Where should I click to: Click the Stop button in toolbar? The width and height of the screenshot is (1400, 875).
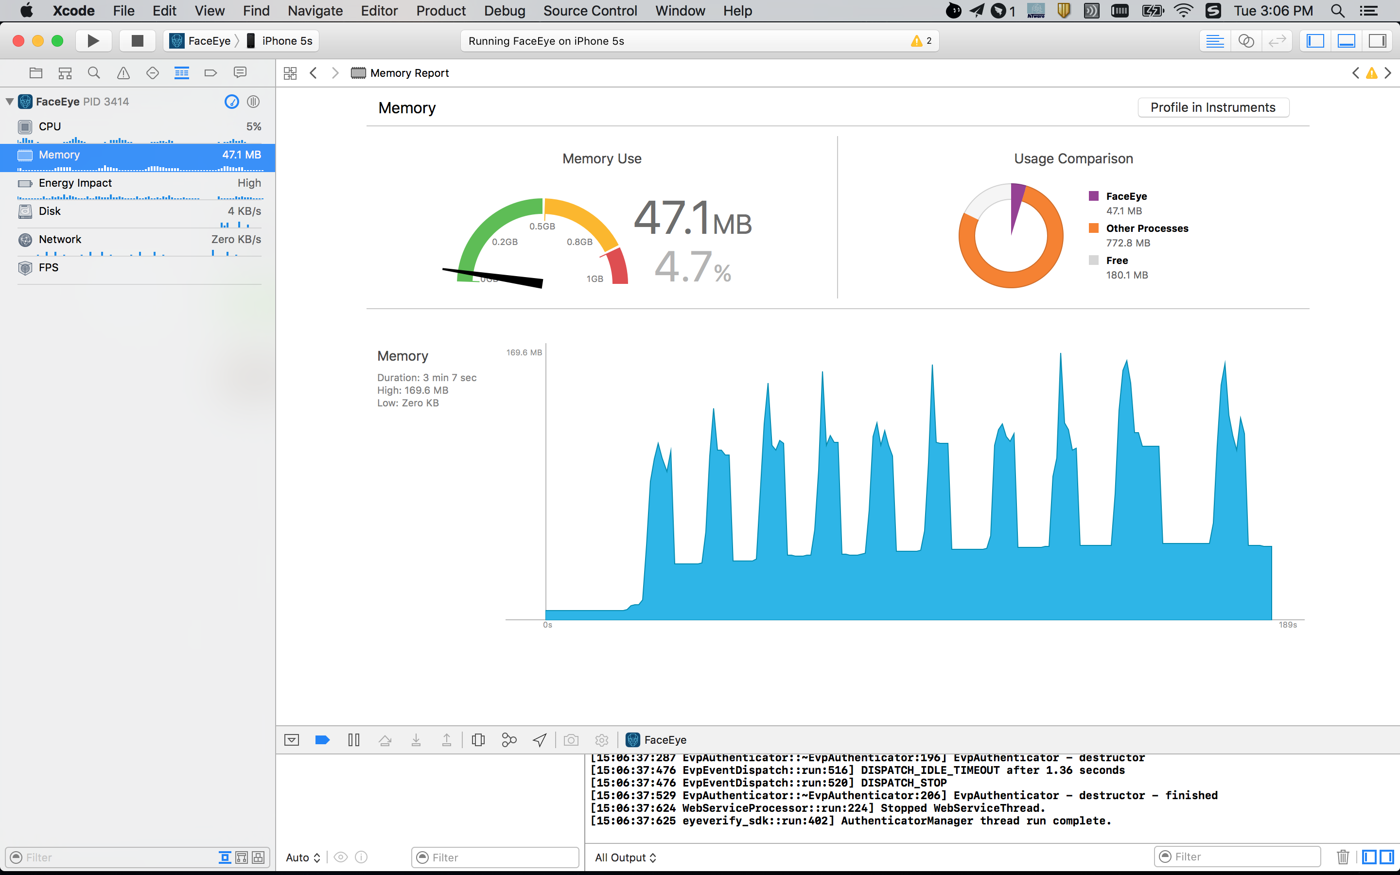137,40
